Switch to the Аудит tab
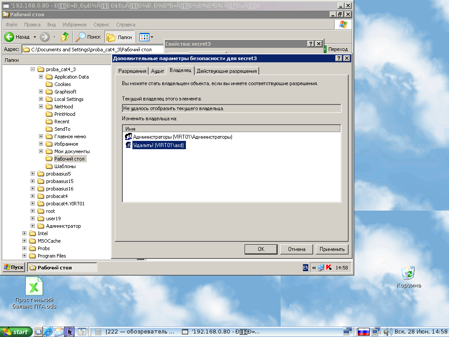449x337 pixels. pos(157,71)
